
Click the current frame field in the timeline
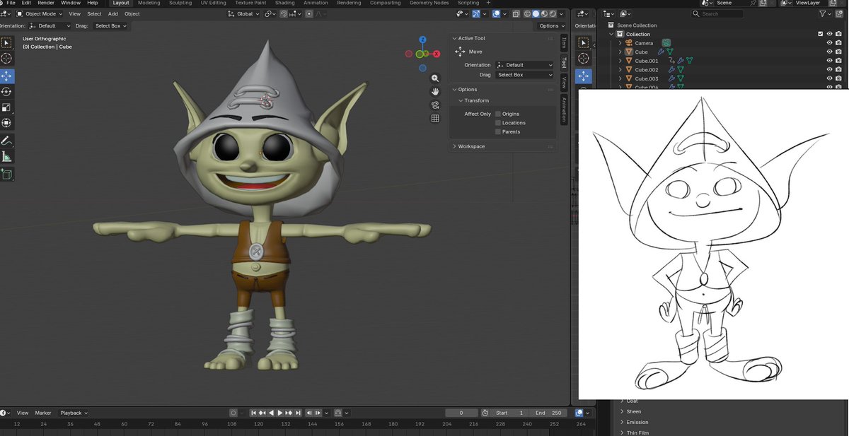coord(461,413)
